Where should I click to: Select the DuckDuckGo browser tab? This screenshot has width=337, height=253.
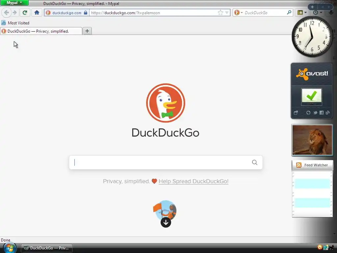[41, 31]
